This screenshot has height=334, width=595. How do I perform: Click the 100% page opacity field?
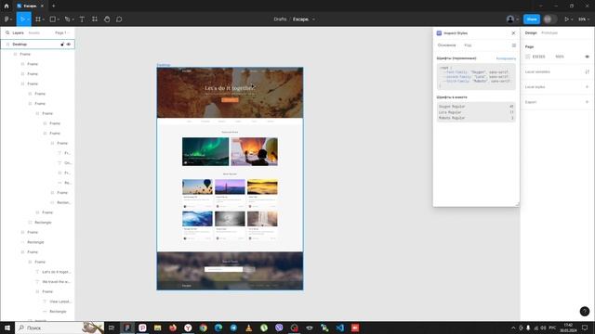(560, 57)
